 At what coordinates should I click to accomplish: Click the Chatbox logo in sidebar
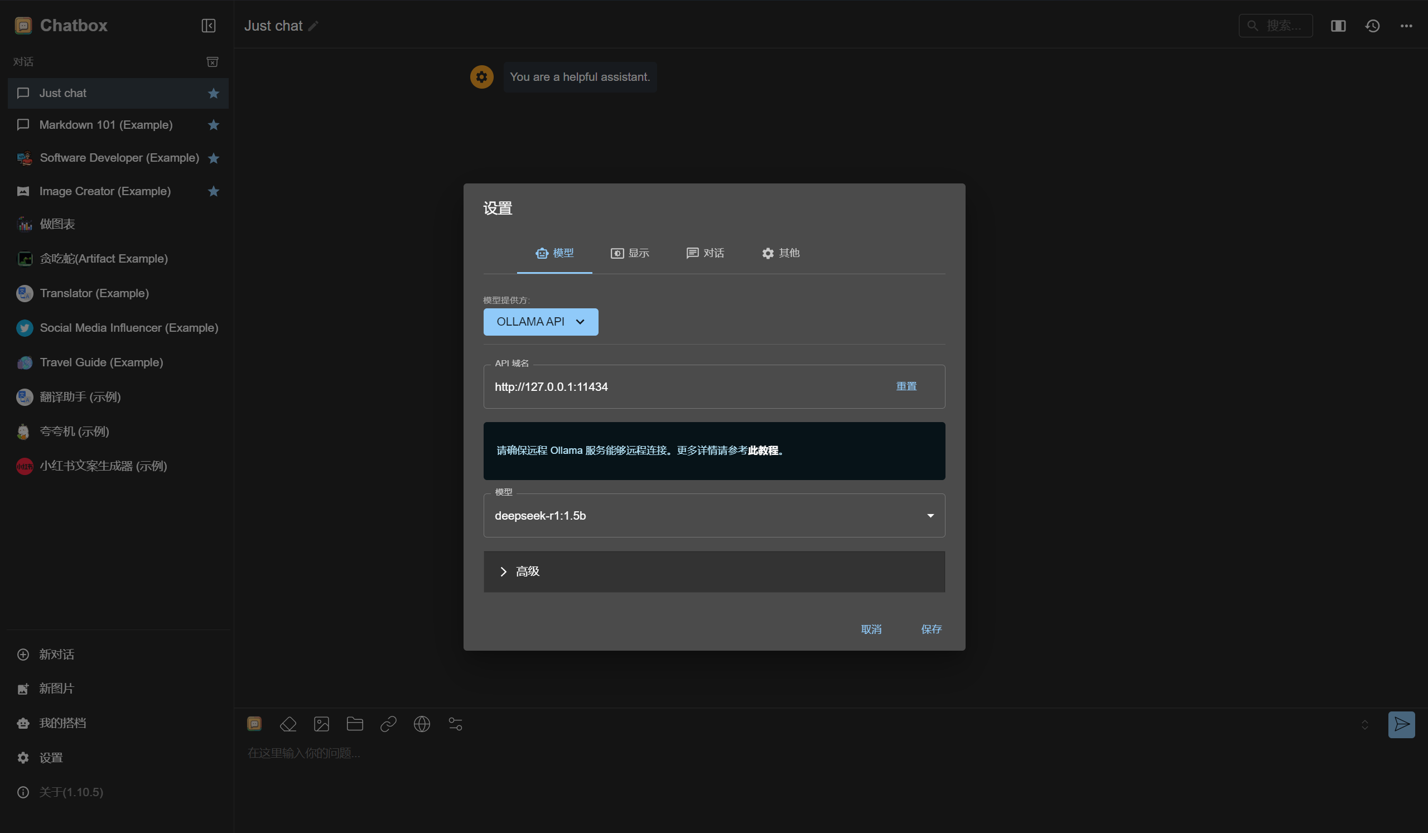23,26
